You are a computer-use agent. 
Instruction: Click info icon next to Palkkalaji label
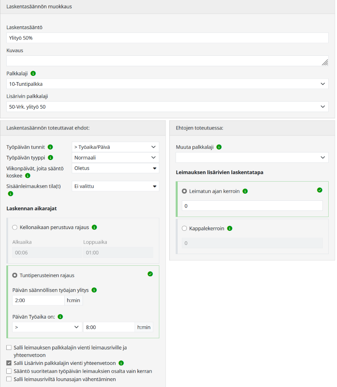[33, 73]
